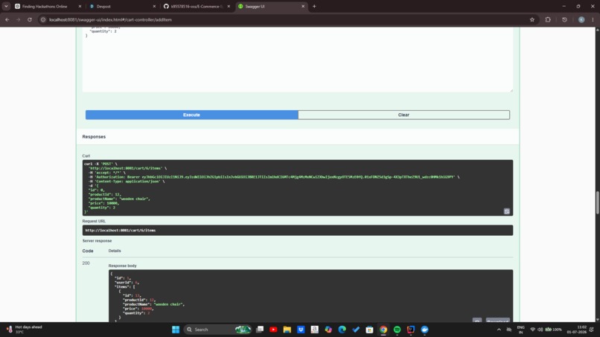
Task: Open Microsoft Copilot from the taskbar
Action: click(x=328, y=330)
